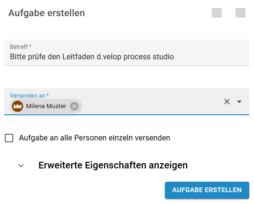This screenshot has height=204, width=254.
Task: Expand Erweiterte Eigenschaften anzeigen section
Action: pyautogui.click(x=113, y=165)
